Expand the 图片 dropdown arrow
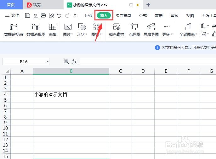Viewport: 216px width, 159px height. pos(72,34)
